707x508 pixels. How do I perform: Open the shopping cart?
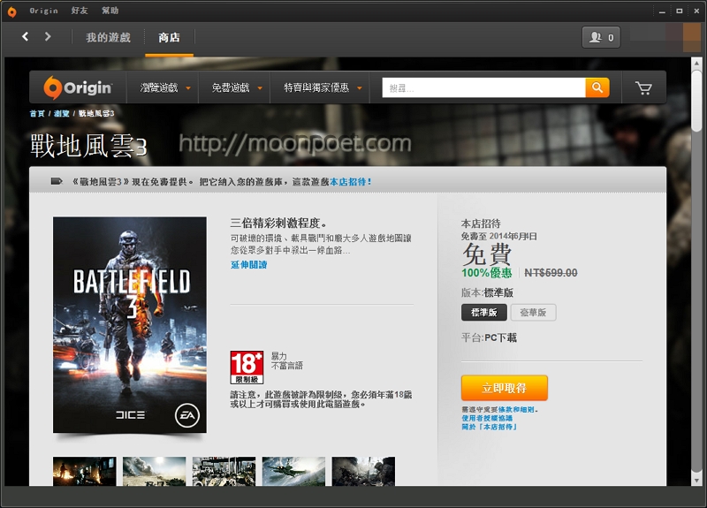click(643, 88)
